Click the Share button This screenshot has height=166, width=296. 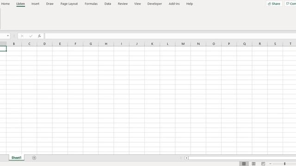[274, 4]
